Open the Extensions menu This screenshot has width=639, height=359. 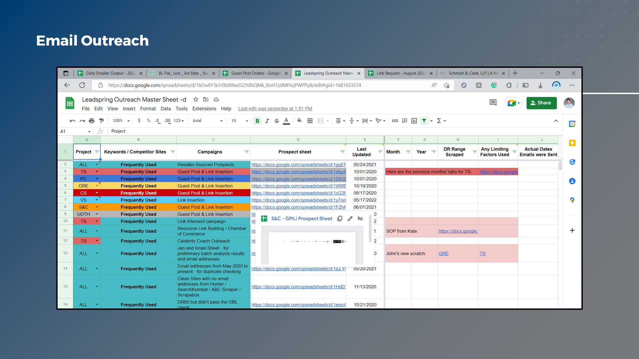click(x=204, y=109)
